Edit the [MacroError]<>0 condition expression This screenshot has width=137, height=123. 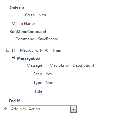[33, 50]
